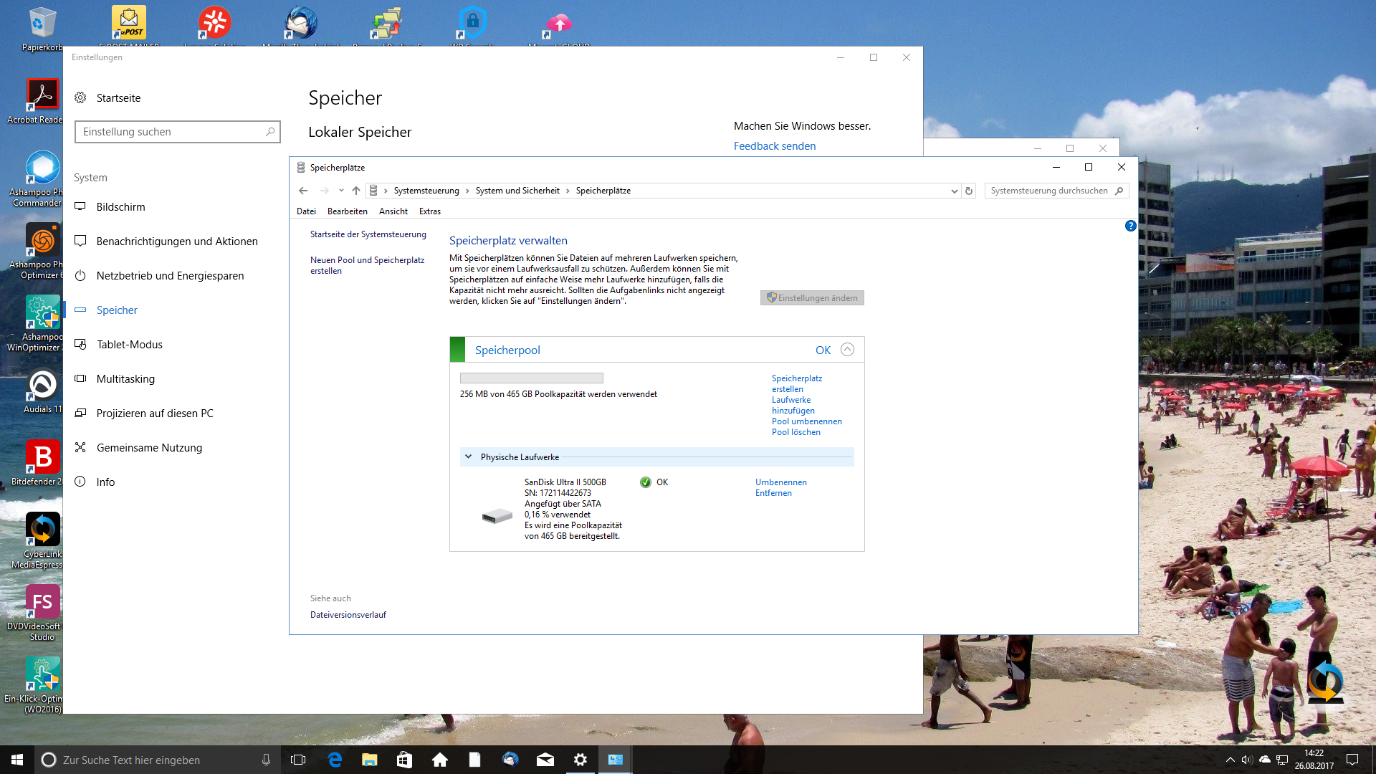Navigate up one folder level arrow

(x=356, y=191)
